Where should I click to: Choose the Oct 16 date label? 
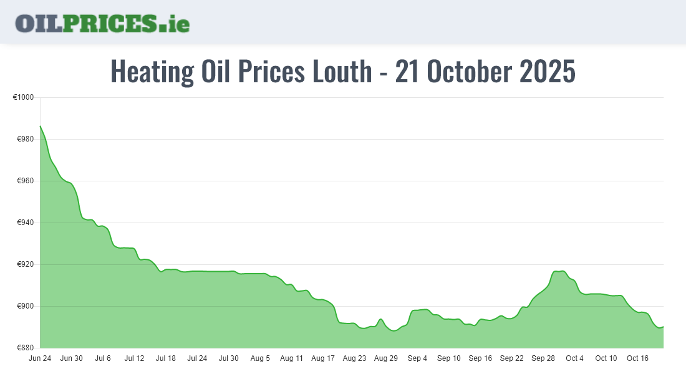pos(637,358)
